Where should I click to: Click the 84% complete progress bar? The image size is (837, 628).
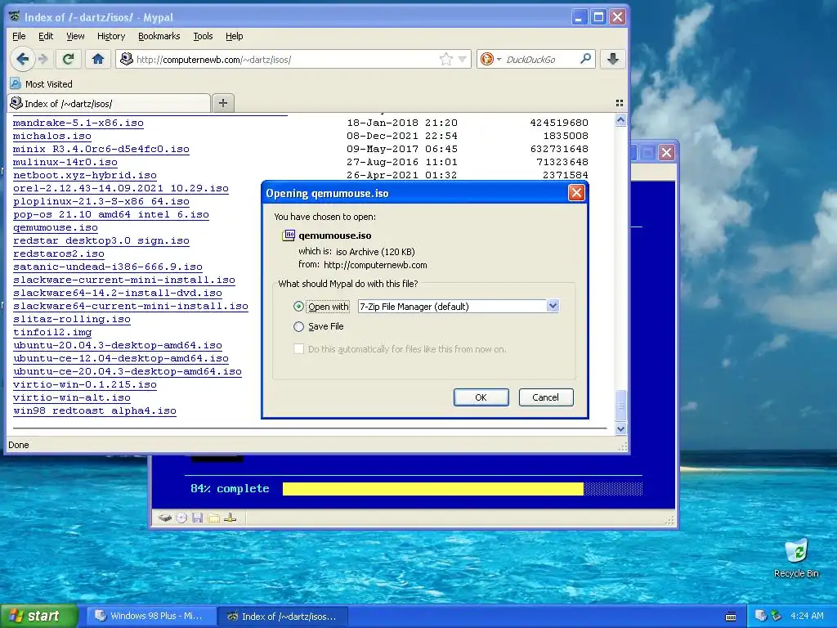pyautogui.click(x=463, y=489)
